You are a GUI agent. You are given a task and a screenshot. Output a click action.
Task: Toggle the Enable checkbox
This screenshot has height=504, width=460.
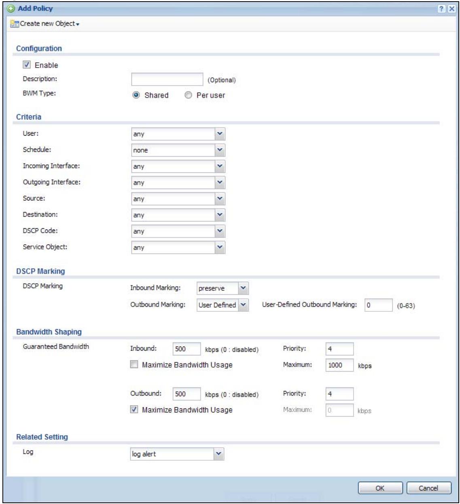[x=27, y=65]
